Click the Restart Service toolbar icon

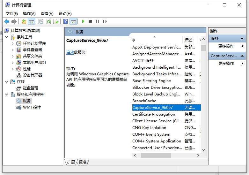[x=105, y=21]
